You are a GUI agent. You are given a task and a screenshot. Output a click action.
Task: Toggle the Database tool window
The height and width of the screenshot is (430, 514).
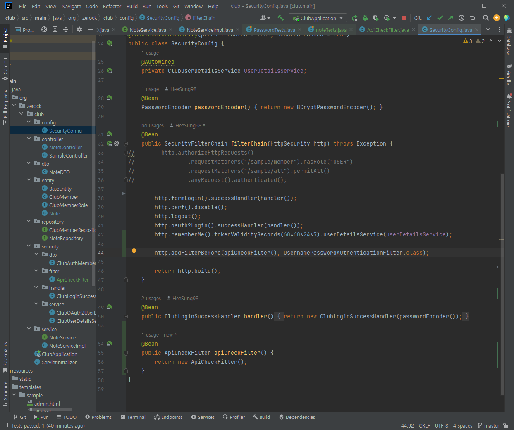(x=509, y=42)
